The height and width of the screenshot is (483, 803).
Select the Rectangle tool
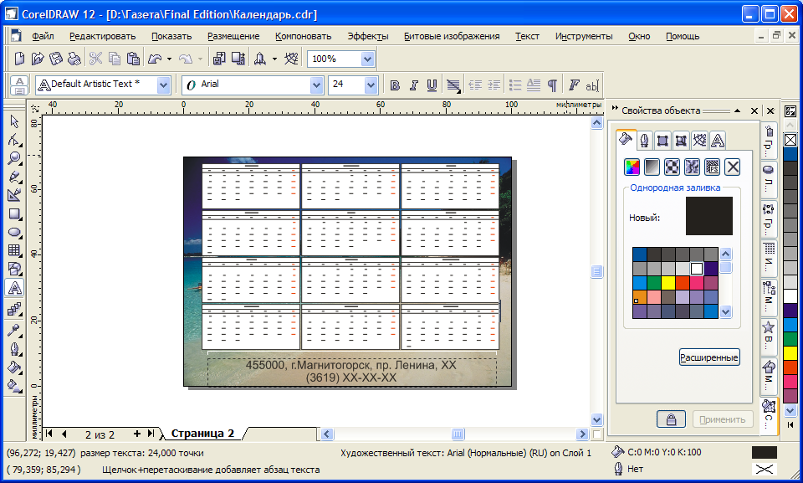click(14, 213)
